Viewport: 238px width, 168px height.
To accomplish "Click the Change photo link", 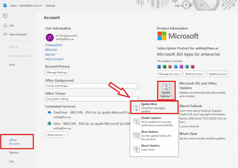I will 53,45.
